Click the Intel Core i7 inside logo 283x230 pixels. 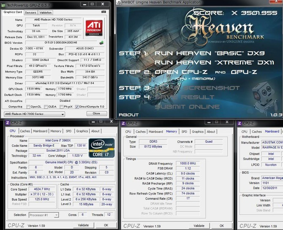pyautogui.click(x=101, y=148)
